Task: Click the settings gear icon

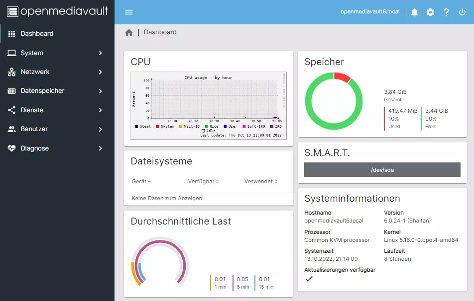Action: point(430,12)
